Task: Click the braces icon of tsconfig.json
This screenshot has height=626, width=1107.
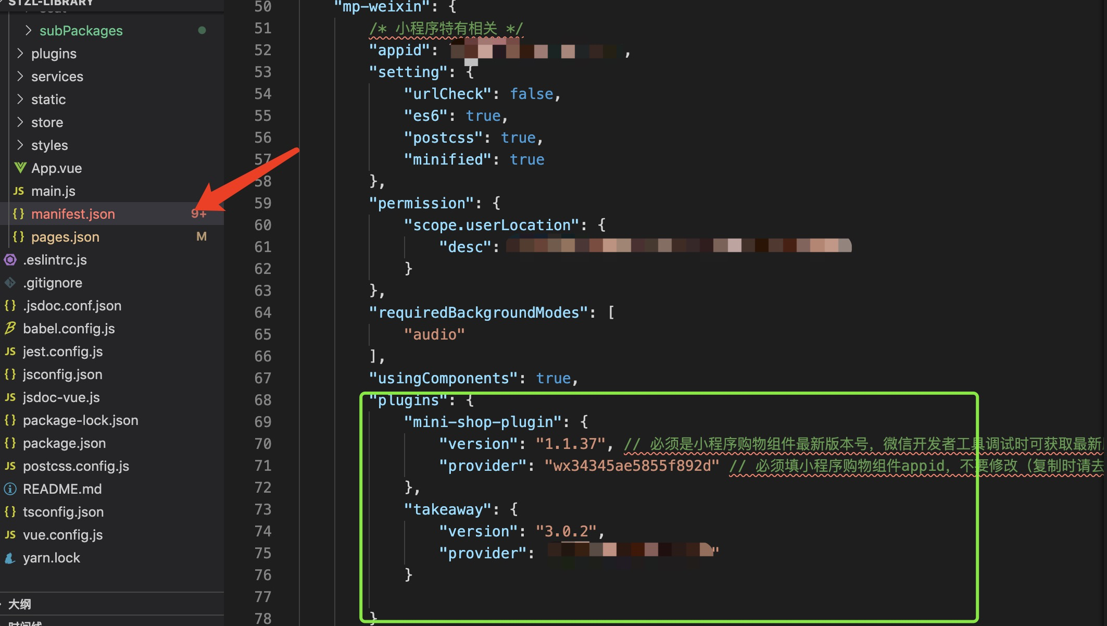Action: click(x=10, y=512)
